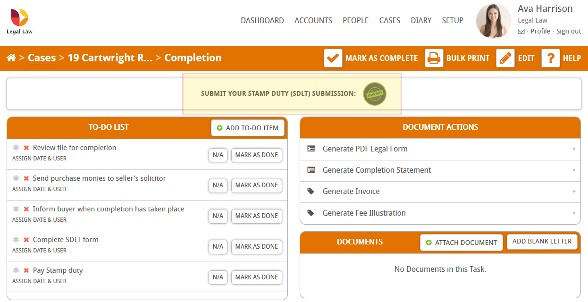
Task: Open the DIARY navigation menu
Action: 421,20
